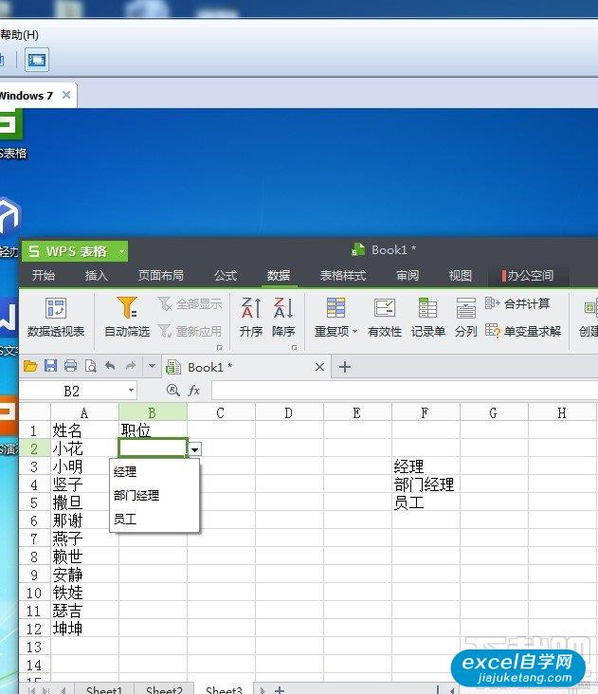
Task: Close the Windows 7 VM tab
Action: [x=66, y=95]
